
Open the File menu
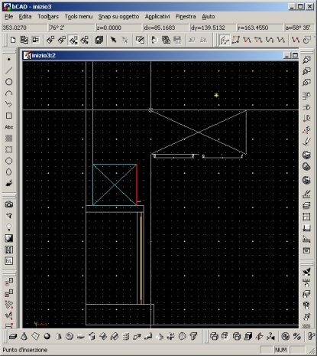8,17
